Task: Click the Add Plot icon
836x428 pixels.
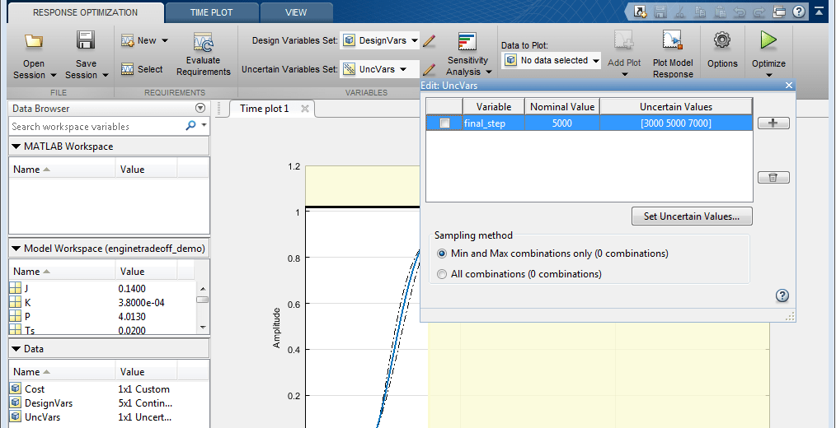Action: pyautogui.click(x=624, y=40)
